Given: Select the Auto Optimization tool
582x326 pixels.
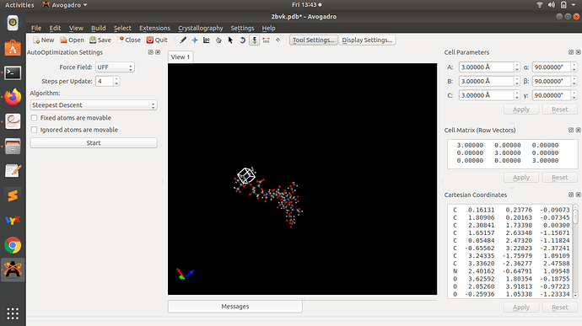Looking at the screenshot, I should pos(254,40).
